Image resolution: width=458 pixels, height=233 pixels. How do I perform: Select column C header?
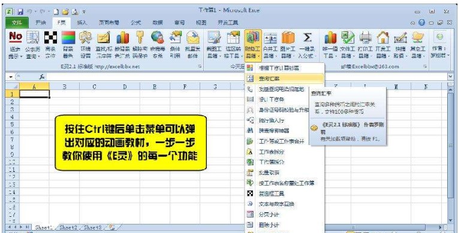coord(94,87)
